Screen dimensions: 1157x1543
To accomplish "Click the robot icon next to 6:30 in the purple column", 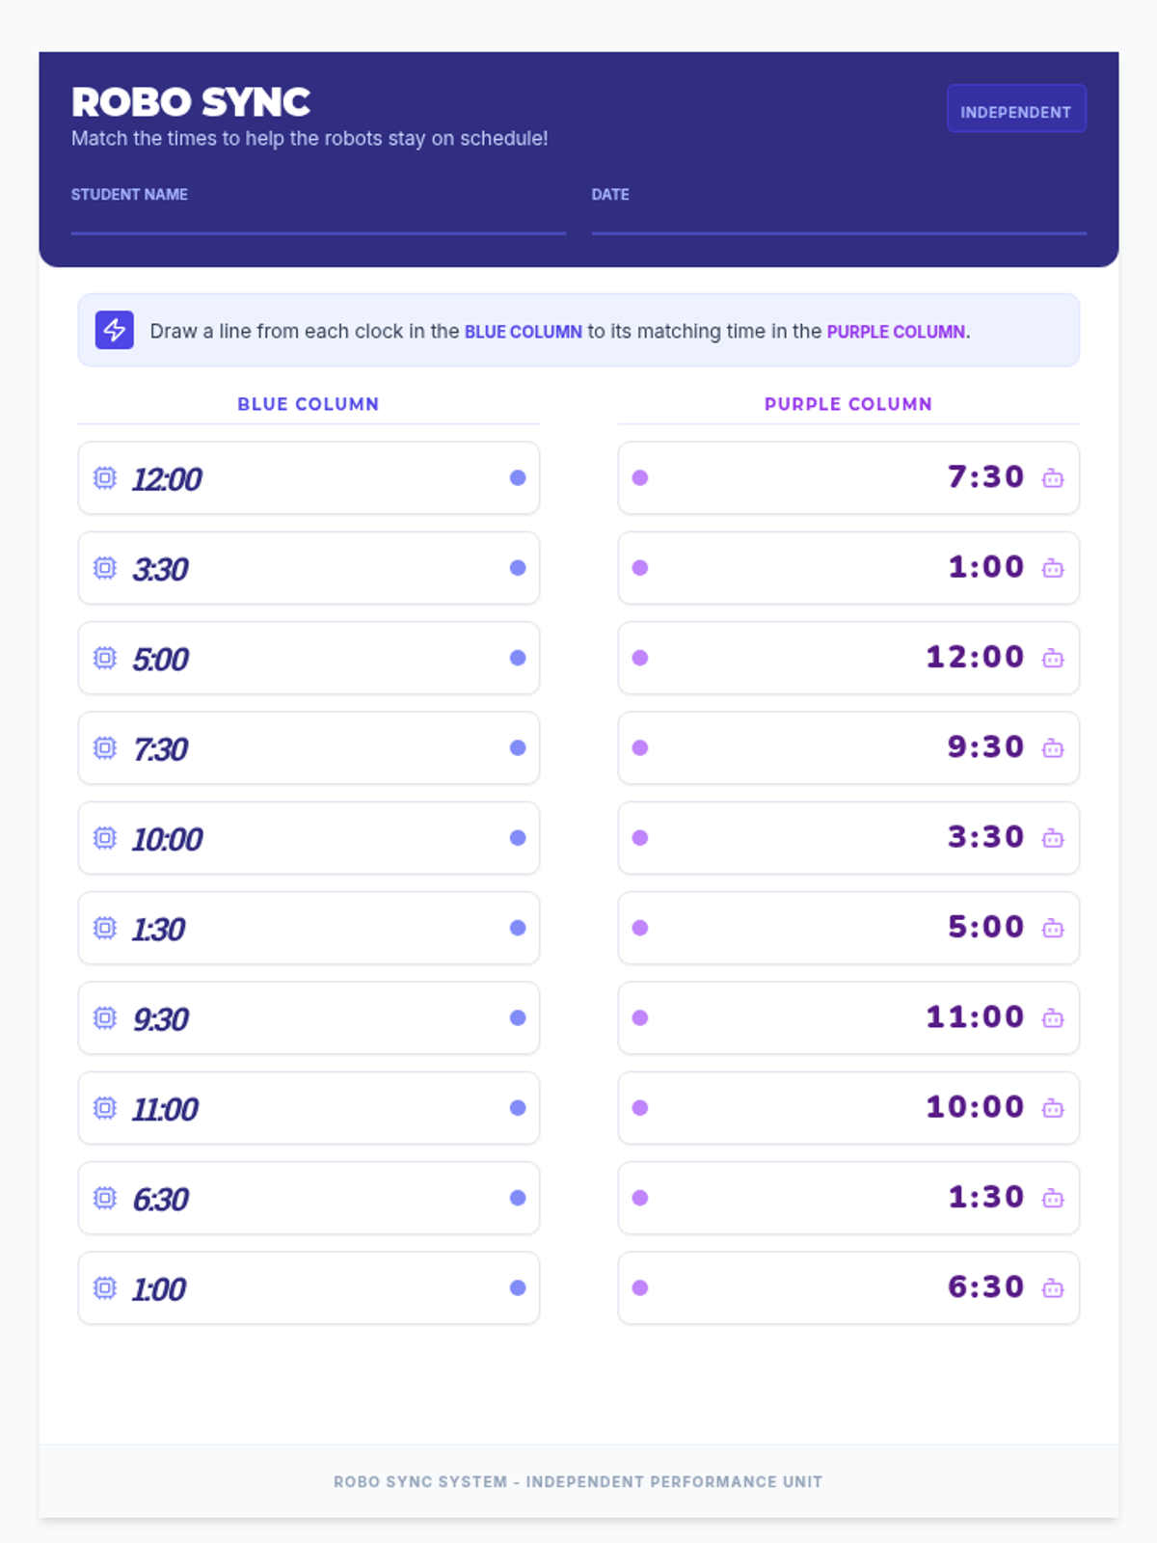I will 1053,1288.
